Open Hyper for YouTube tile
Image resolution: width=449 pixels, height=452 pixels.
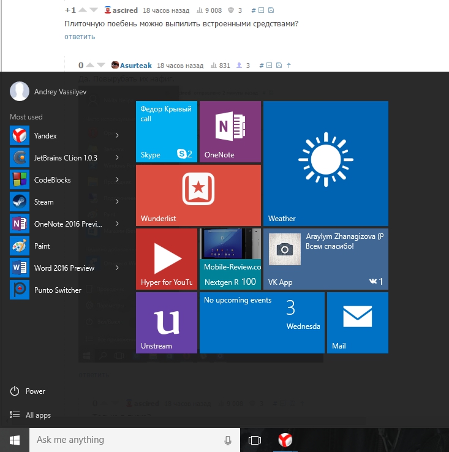[x=166, y=258]
